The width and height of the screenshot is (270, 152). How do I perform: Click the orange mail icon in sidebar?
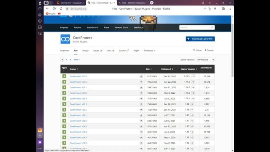[40, 130]
